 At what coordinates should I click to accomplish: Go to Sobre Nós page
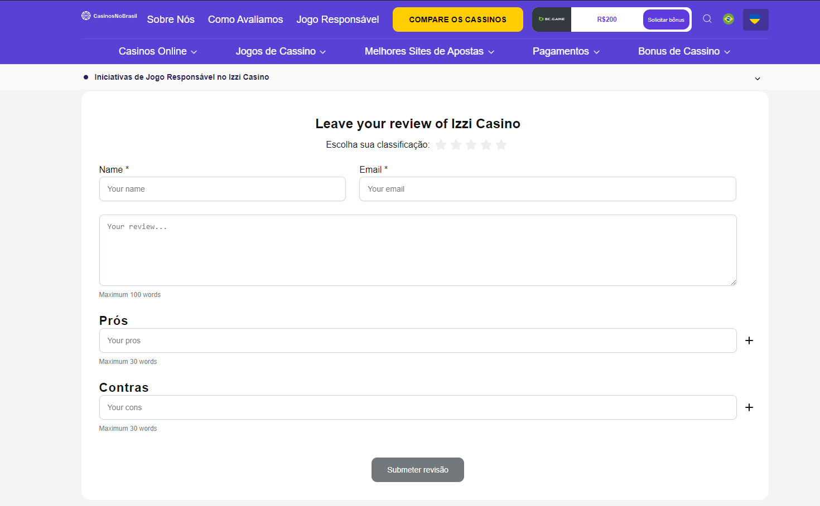click(171, 20)
